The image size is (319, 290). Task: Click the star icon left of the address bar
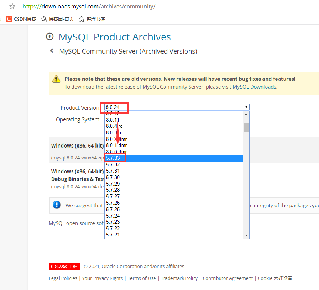pos(12,6)
